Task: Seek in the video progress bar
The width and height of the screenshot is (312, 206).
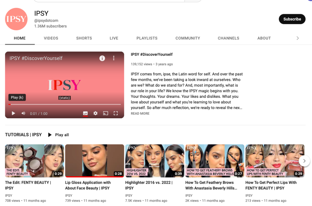Action: tap(65, 104)
